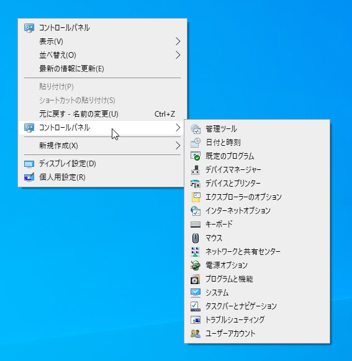Select 最新の情報に更新(E) menu entry
Viewport: 352px width, 361px height.
pyautogui.click(x=102, y=69)
